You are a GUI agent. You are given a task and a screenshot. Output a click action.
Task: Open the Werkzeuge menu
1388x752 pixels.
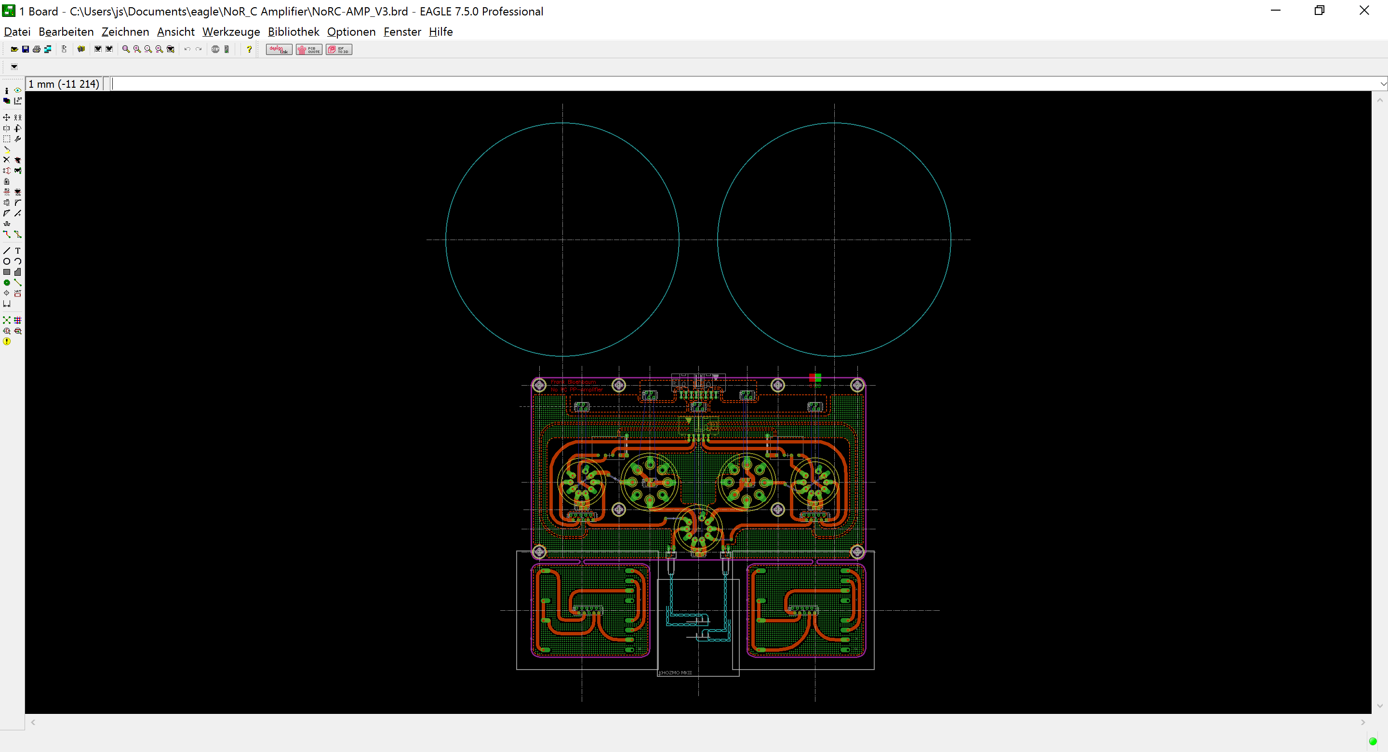click(231, 32)
